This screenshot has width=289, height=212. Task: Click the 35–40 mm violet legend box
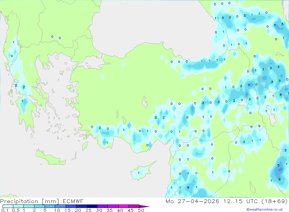[113, 206]
